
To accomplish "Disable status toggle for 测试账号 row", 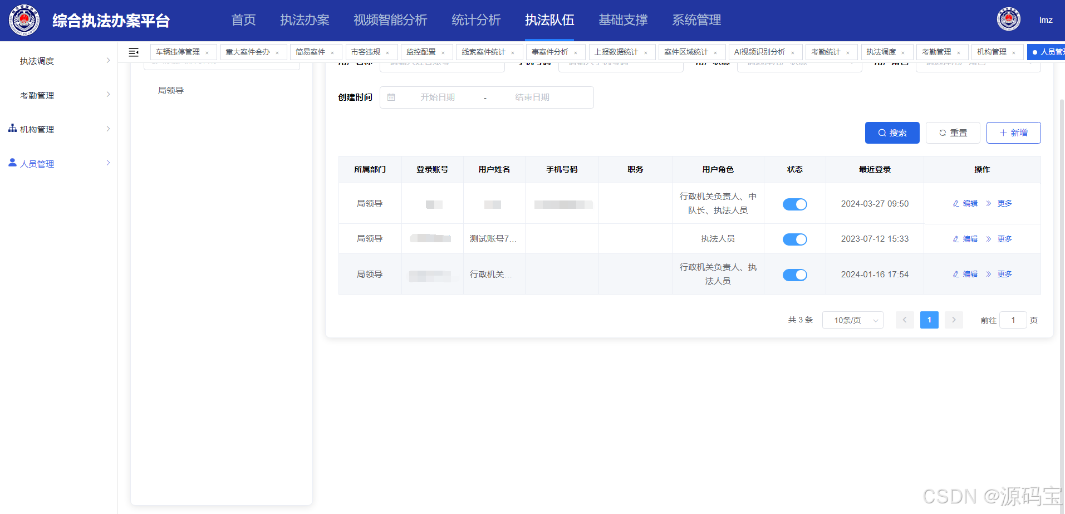I will [x=794, y=239].
